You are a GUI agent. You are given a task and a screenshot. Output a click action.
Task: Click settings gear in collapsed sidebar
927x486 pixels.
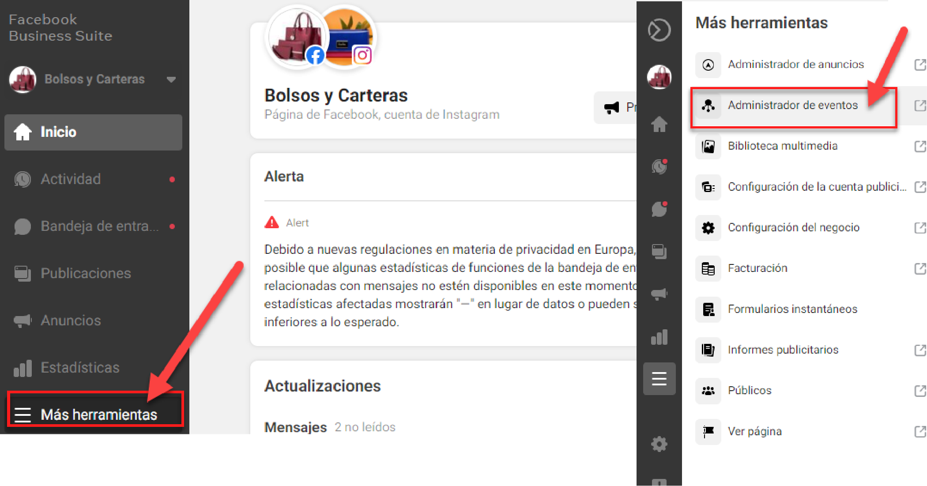click(x=659, y=444)
